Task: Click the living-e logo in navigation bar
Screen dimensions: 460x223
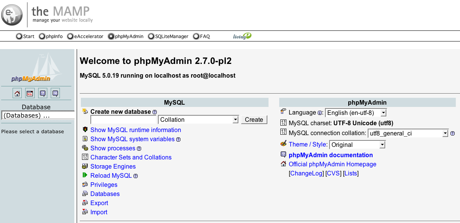Action: coord(242,36)
